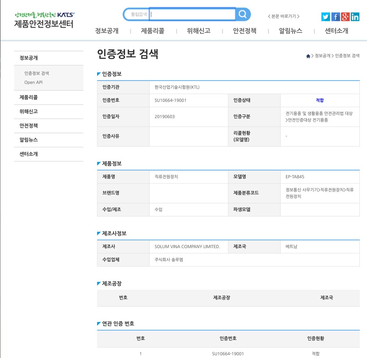Click the product name 직류전원장치
This screenshot has width=367, height=358.
pos(166,177)
